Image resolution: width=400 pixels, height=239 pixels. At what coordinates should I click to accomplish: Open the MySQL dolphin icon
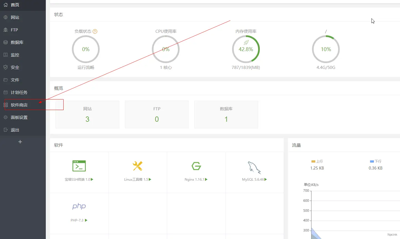pos(254,168)
